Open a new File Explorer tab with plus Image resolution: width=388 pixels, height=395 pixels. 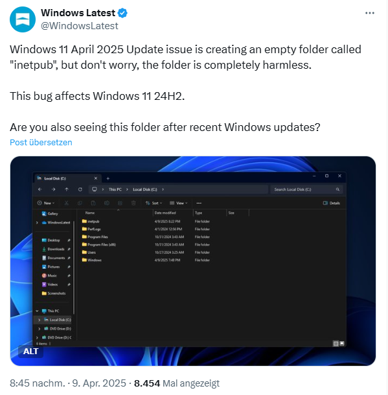coord(108,178)
